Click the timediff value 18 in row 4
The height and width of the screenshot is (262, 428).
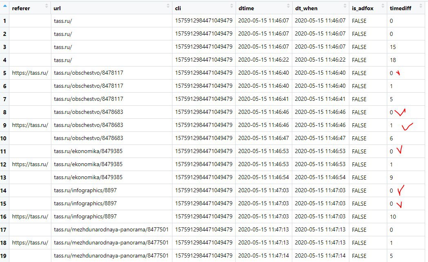[393, 60]
